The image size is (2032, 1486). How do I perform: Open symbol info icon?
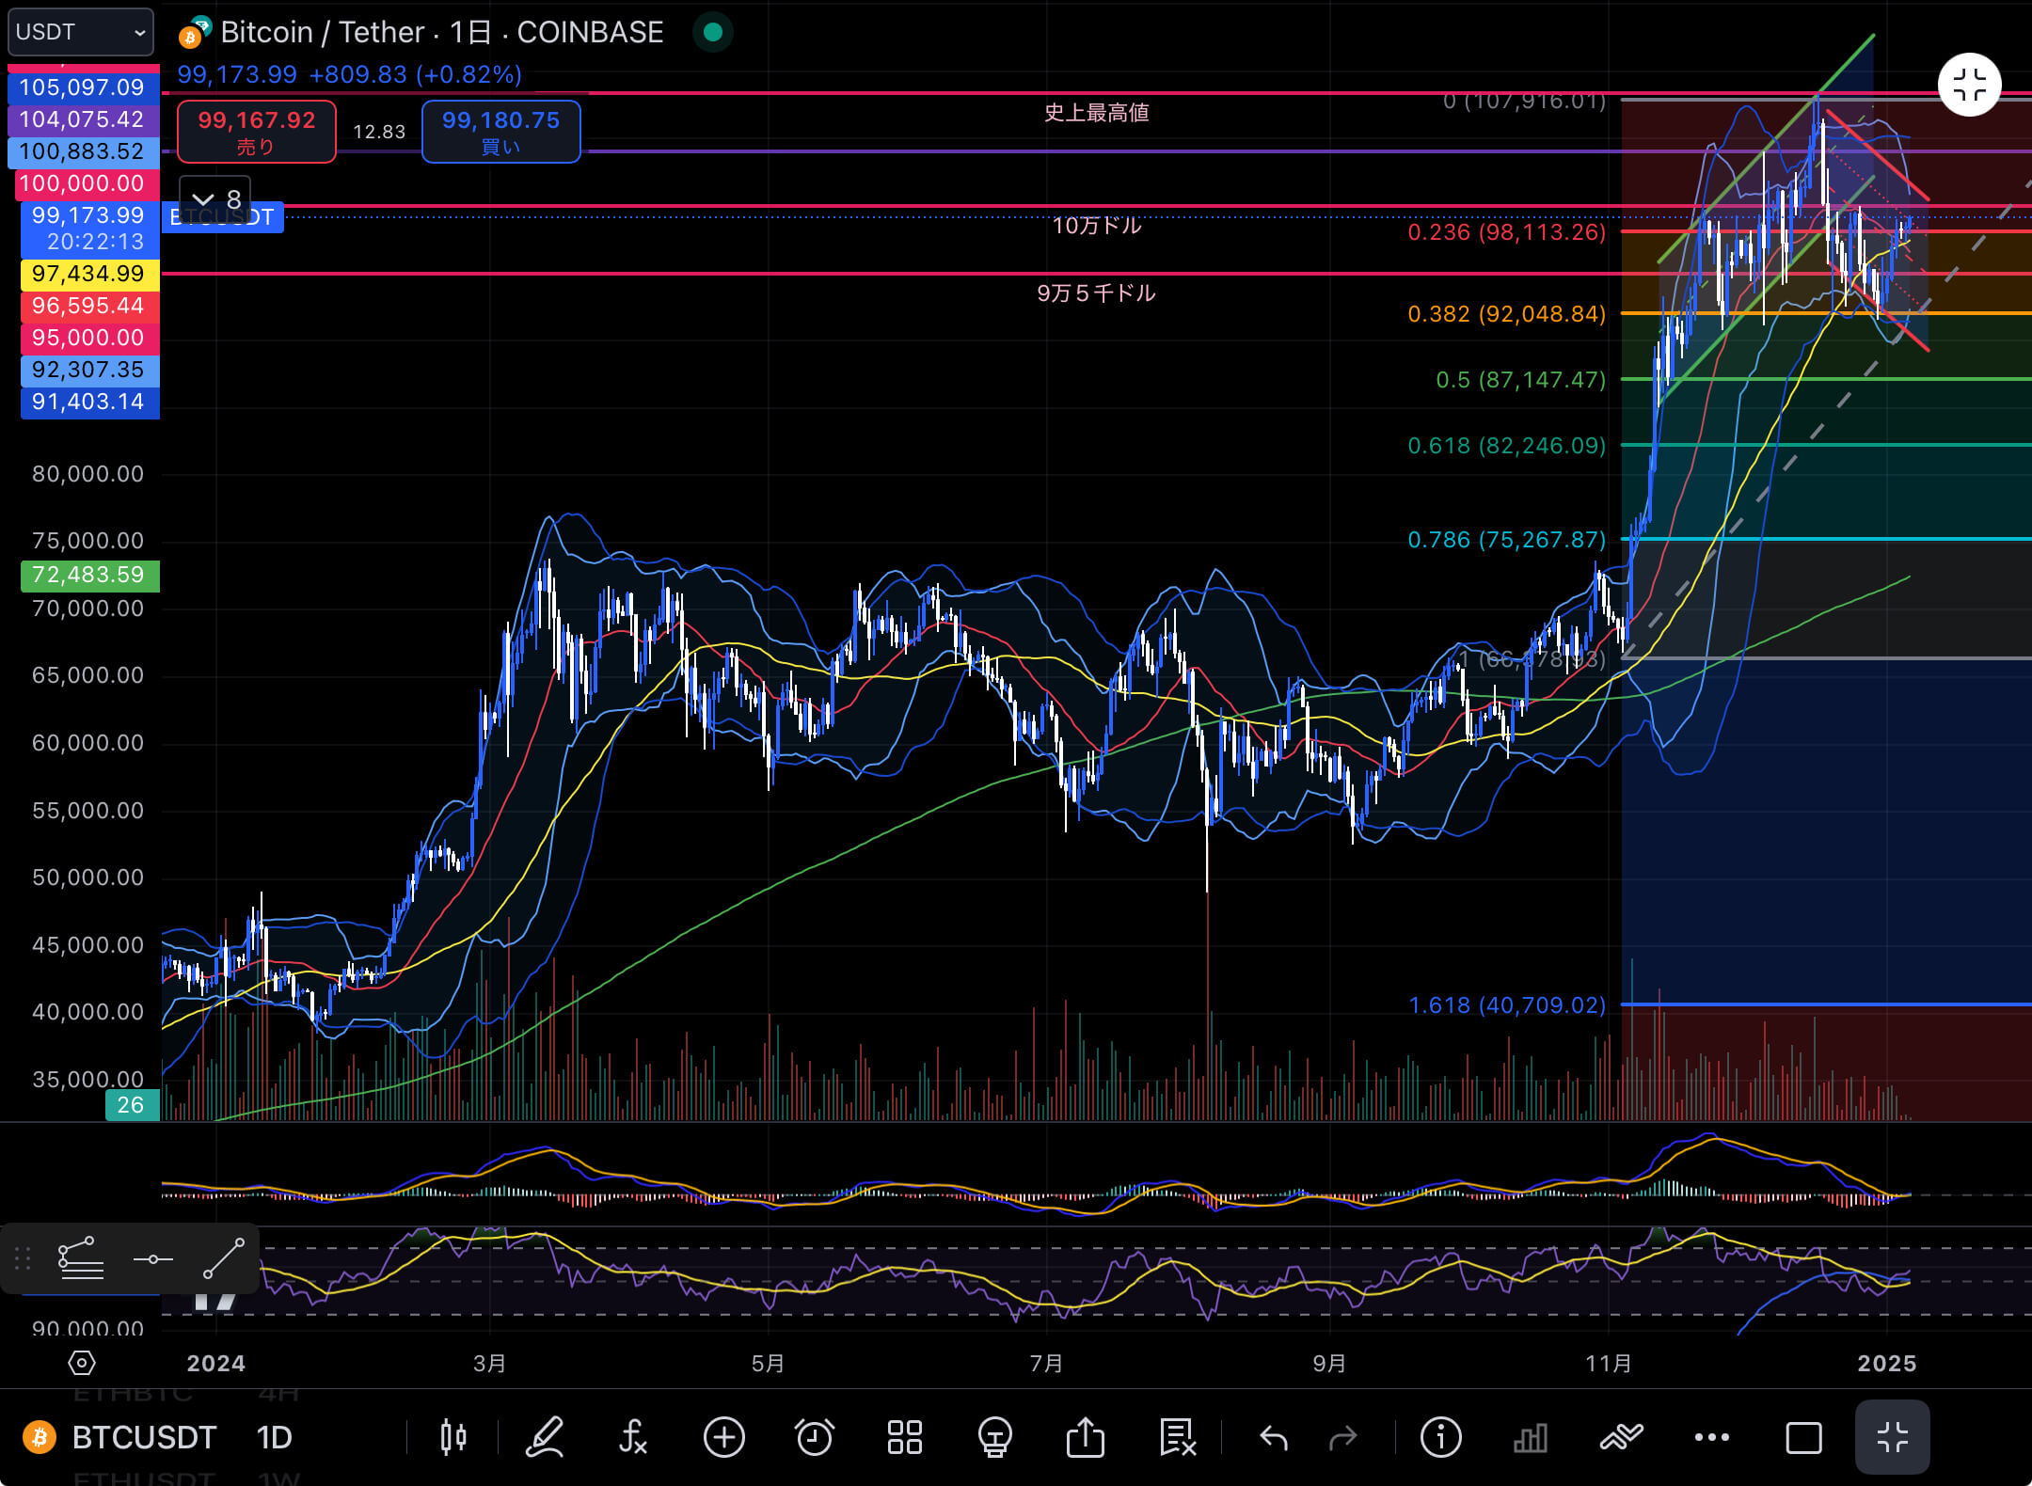[1440, 1437]
